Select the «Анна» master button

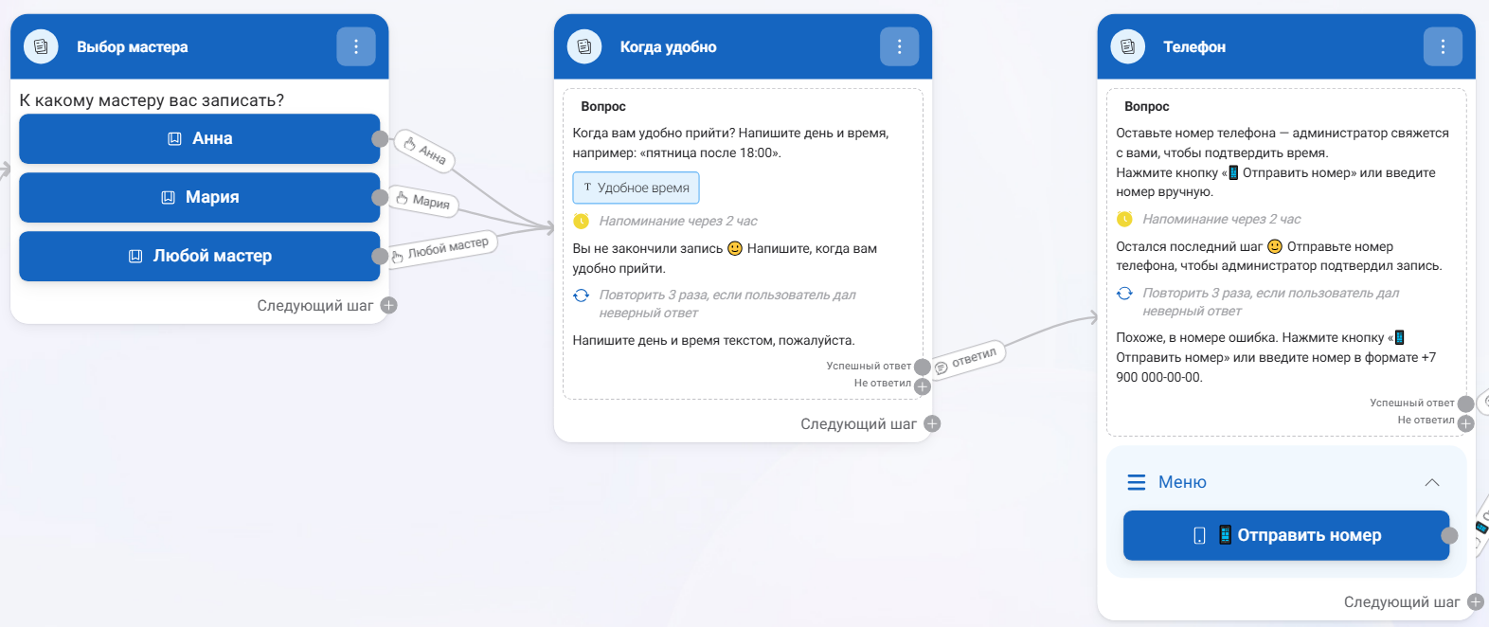coord(200,138)
